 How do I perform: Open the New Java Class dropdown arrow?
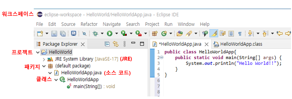(x=171, y=34)
